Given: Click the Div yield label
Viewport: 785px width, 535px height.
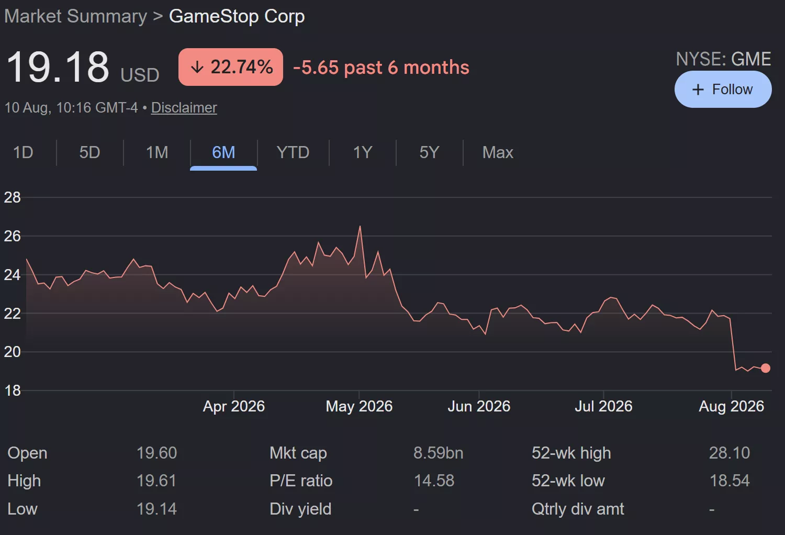Looking at the screenshot, I should [300, 509].
